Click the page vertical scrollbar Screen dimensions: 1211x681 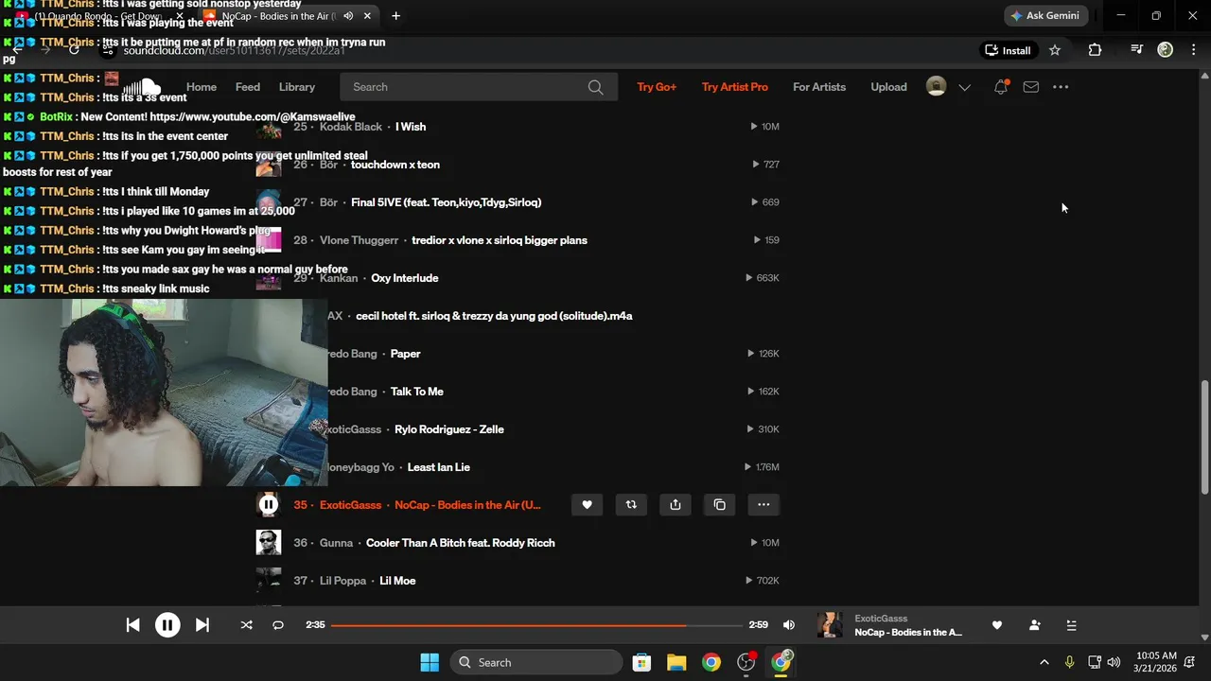coord(1204,436)
